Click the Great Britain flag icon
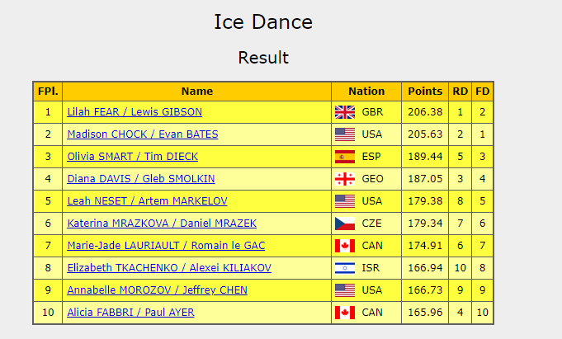This screenshot has width=562, height=339. click(x=344, y=112)
